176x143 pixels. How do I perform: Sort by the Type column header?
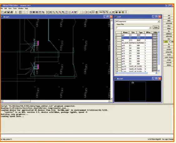(x=141, y=32)
